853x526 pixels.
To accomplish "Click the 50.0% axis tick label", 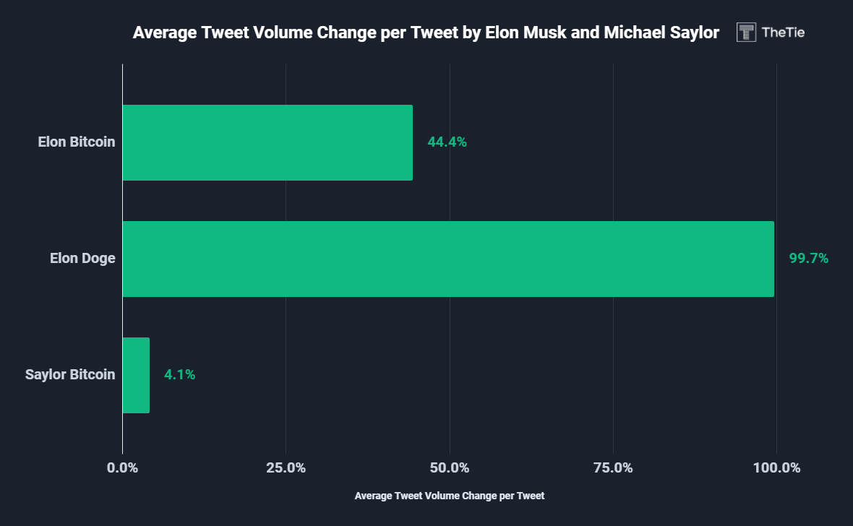I will [450, 467].
